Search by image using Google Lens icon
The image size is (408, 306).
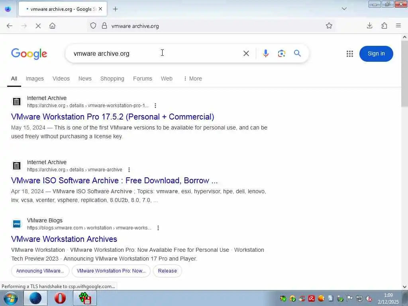[282, 53]
